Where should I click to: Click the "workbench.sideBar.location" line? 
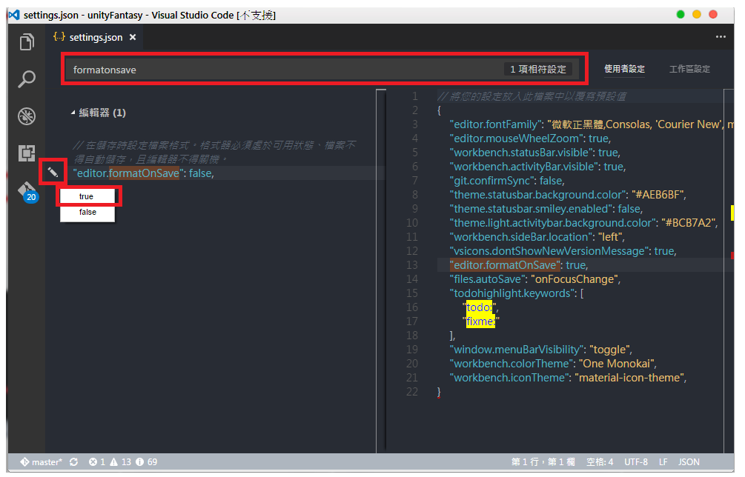click(x=537, y=237)
